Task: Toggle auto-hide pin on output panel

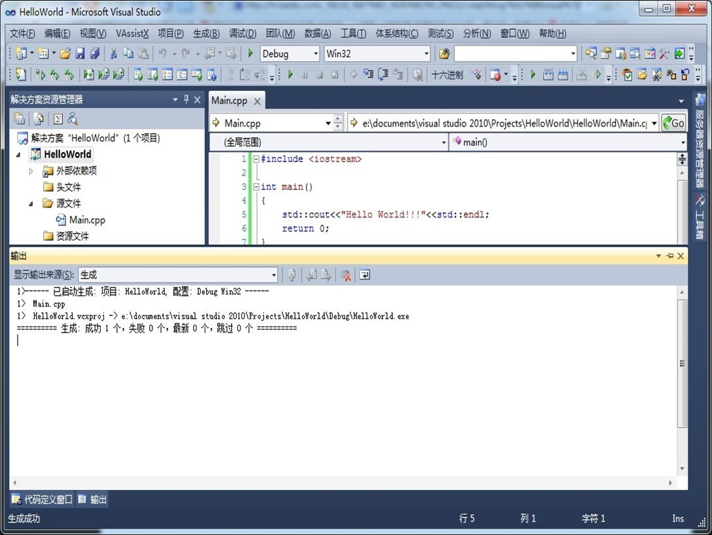Action: click(670, 256)
